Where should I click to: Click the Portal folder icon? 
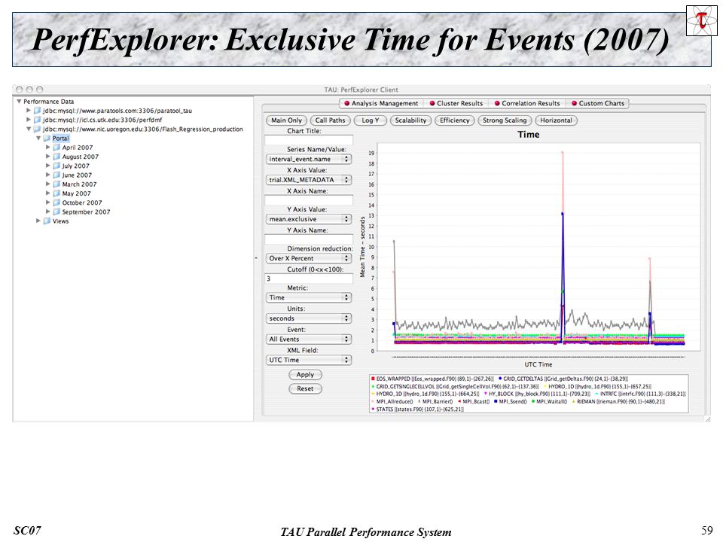(47, 139)
